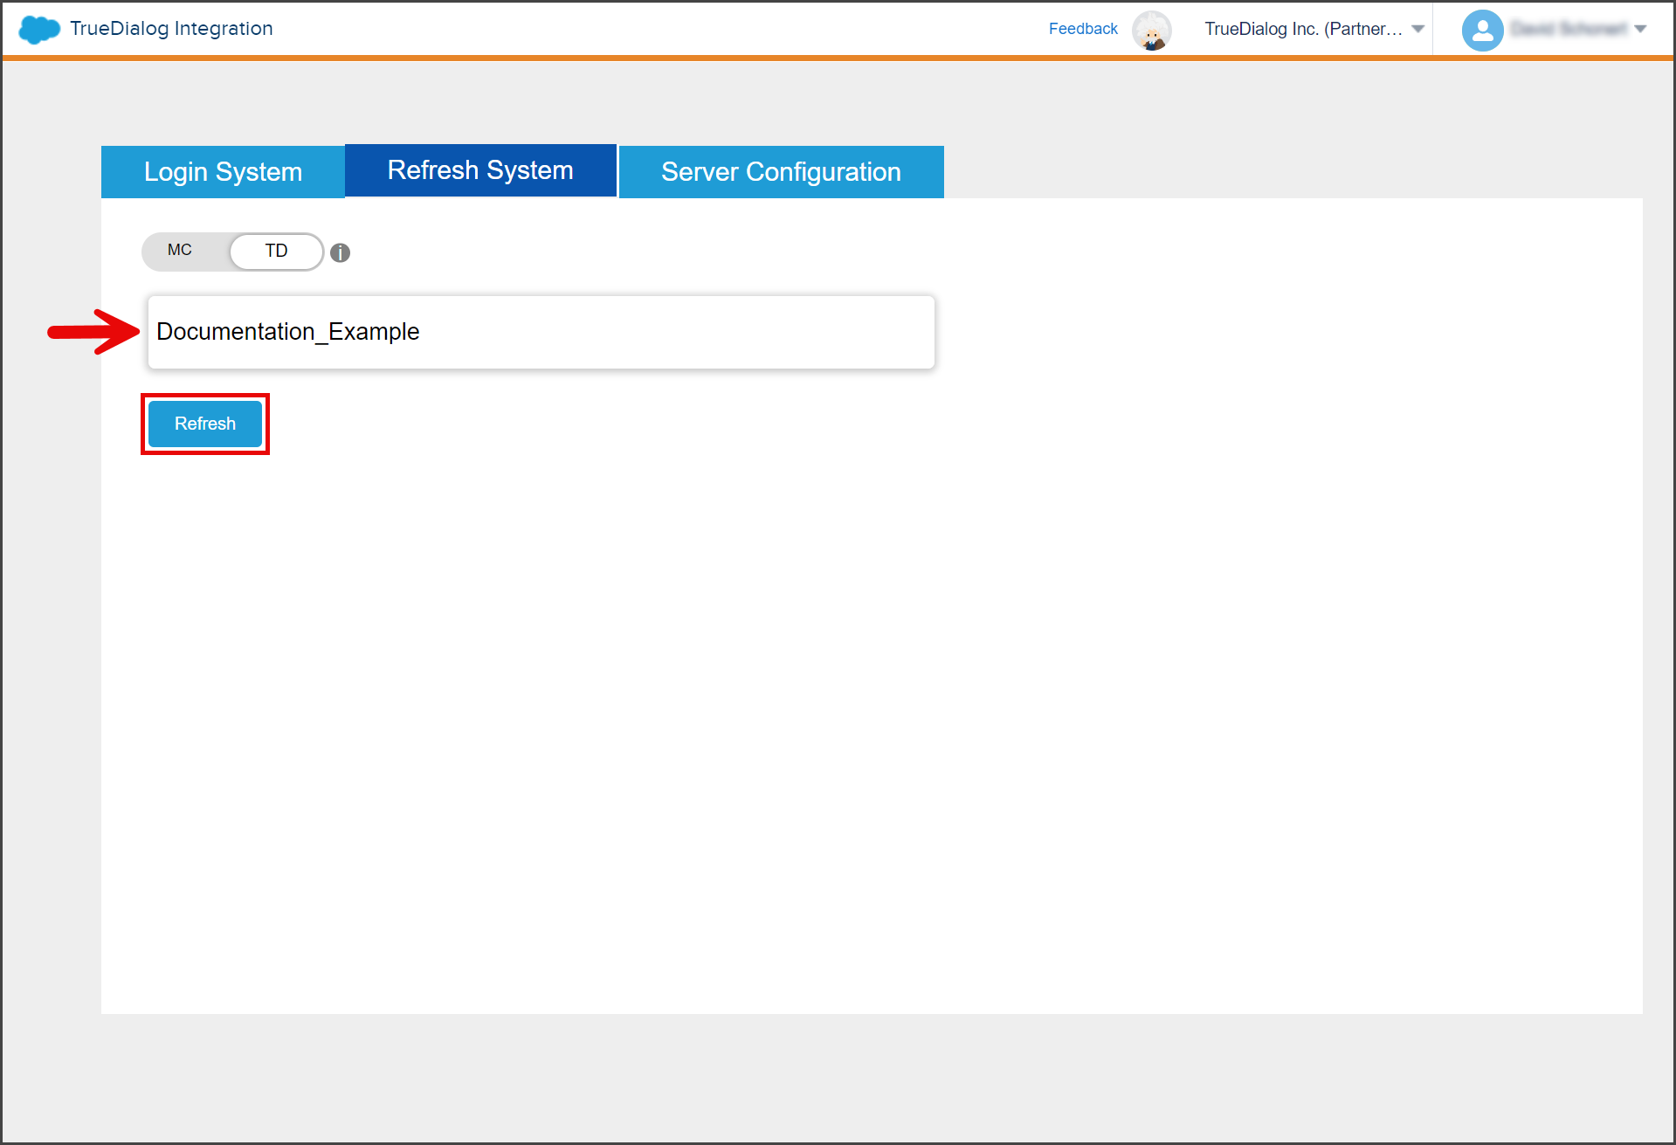
Task: Click the red arrow pointing at input field
Action: click(x=93, y=332)
